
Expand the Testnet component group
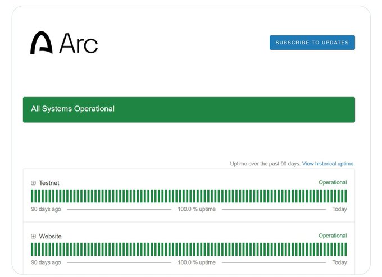(33, 183)
